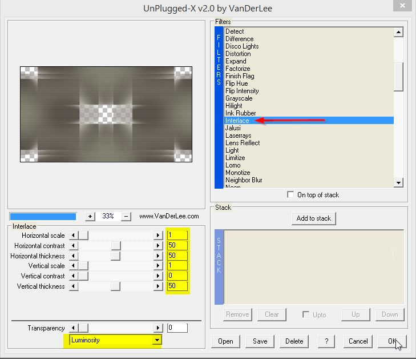Click Horizontal scale left arrow
The height and width of the screenshot is (359, 416).
point(74,236)
